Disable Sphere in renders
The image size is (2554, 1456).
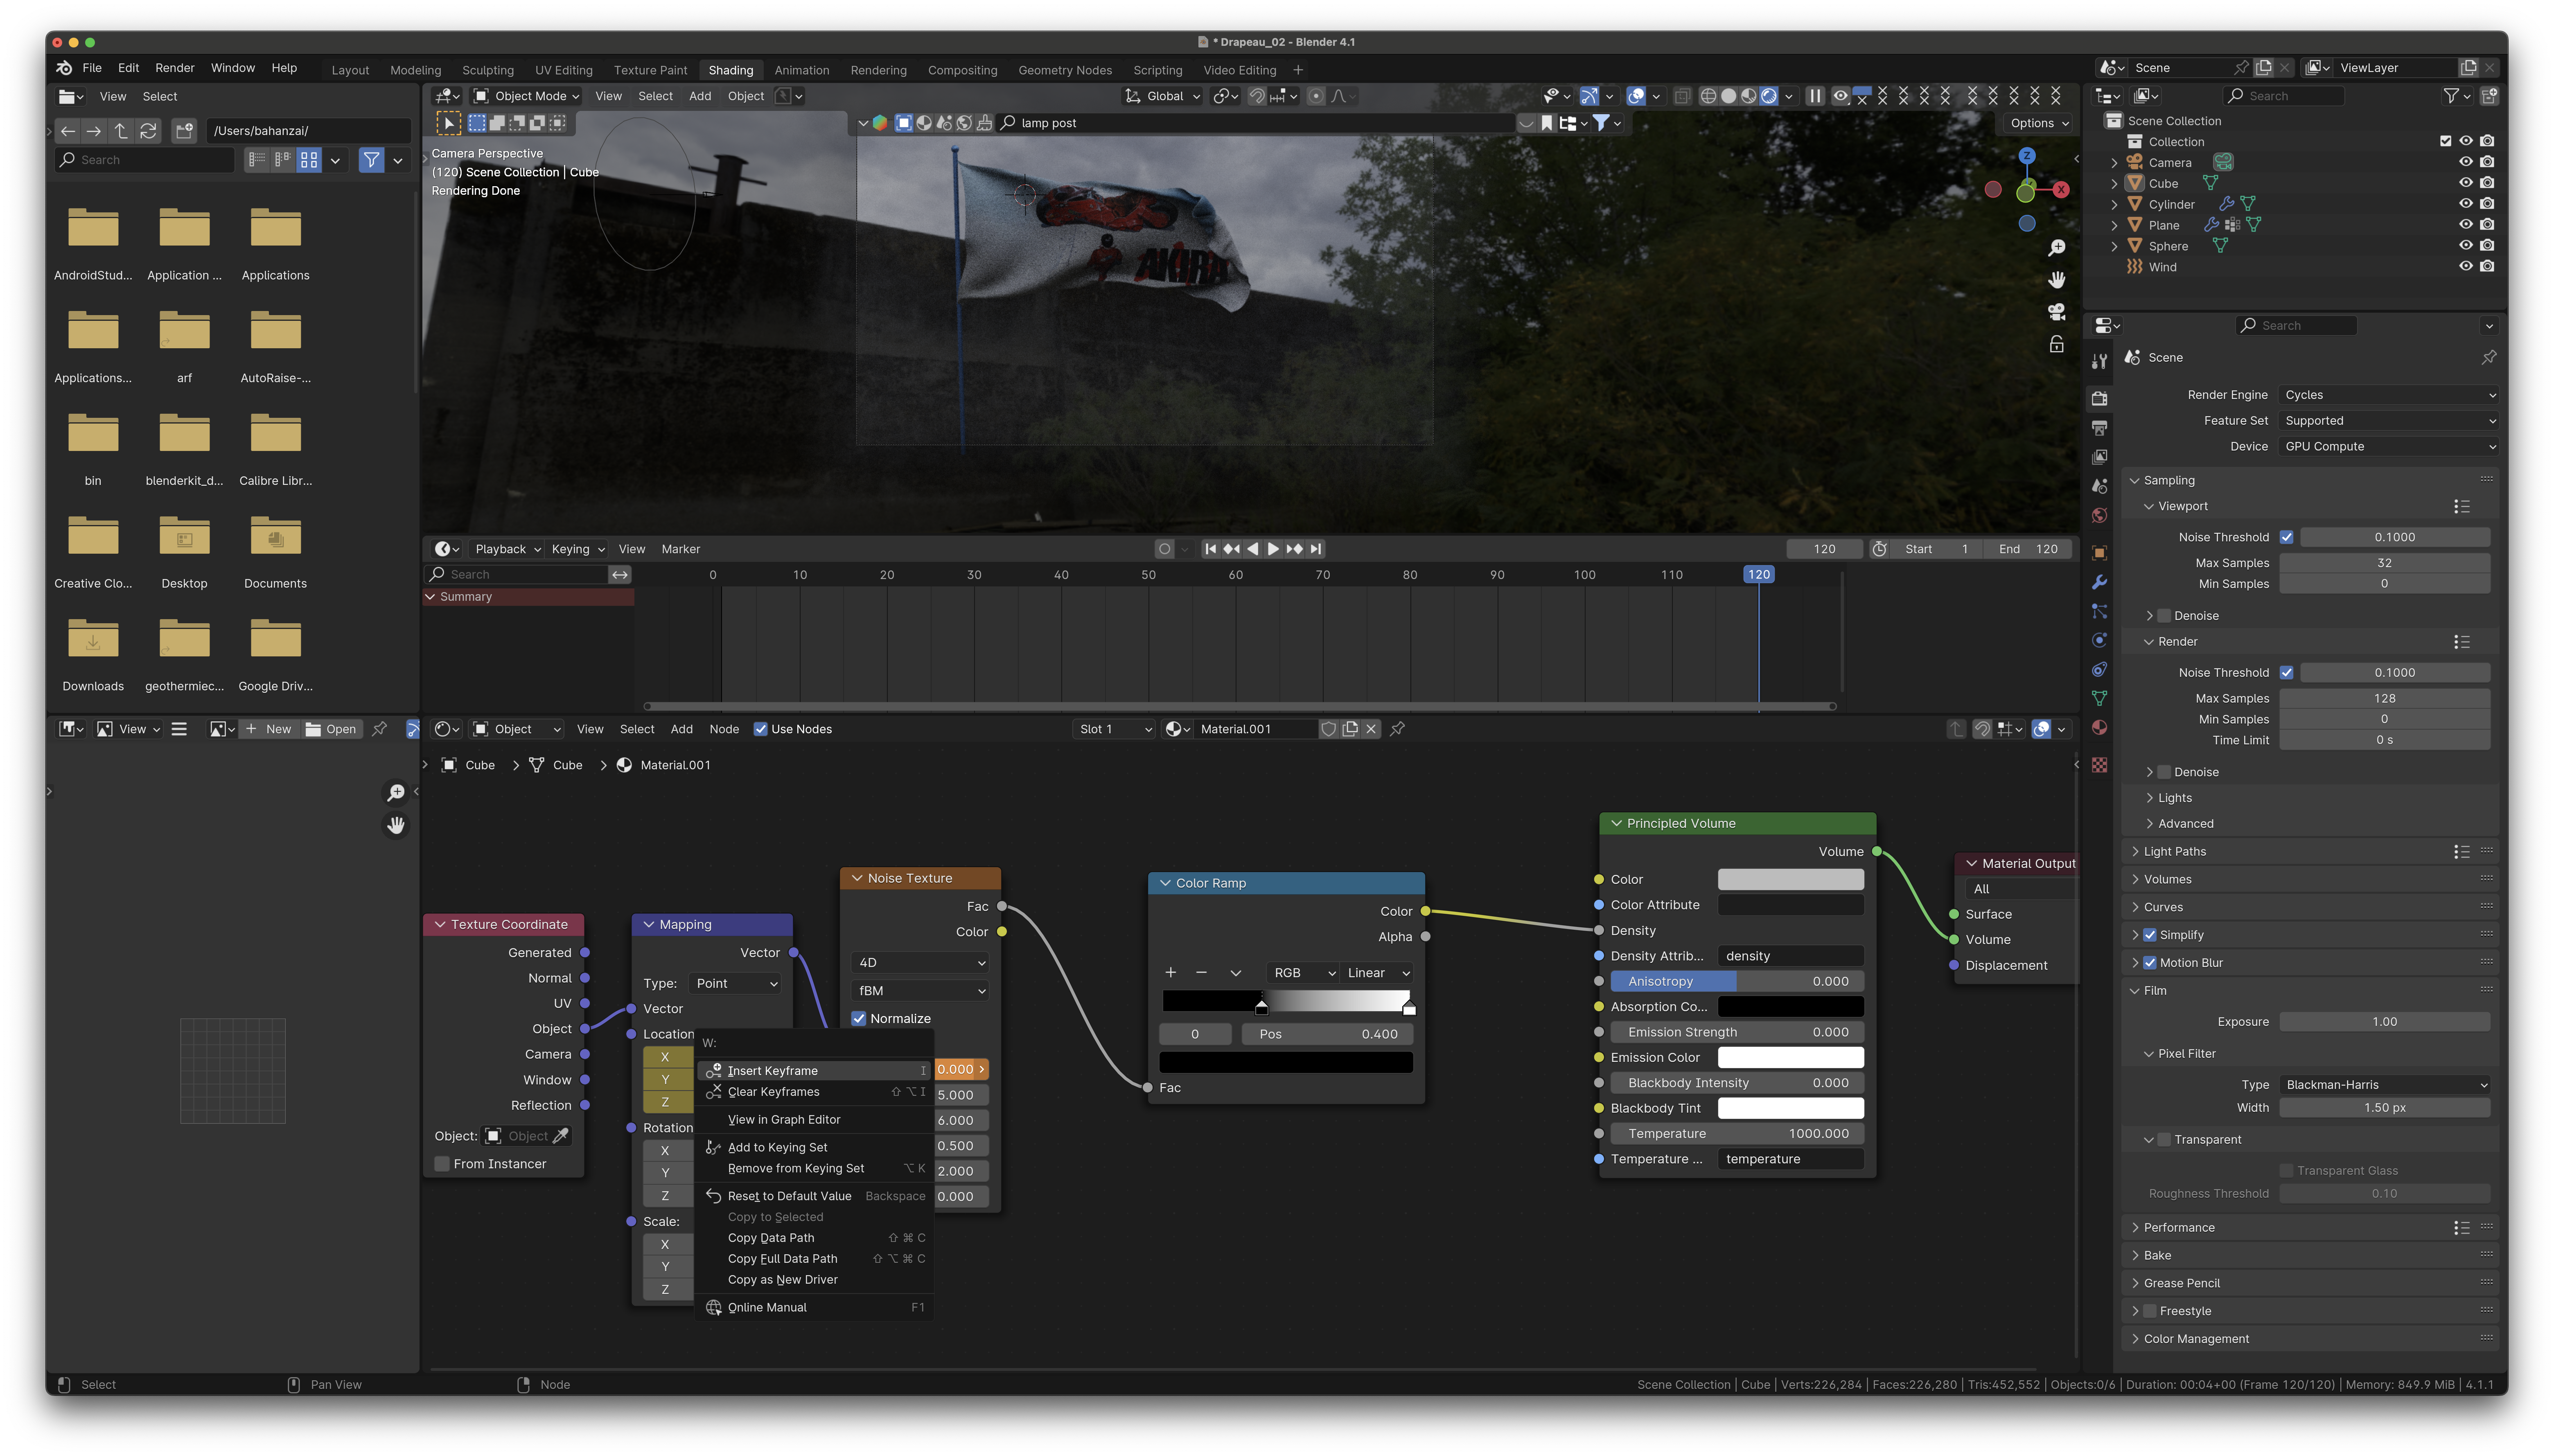pos(2487,246)
